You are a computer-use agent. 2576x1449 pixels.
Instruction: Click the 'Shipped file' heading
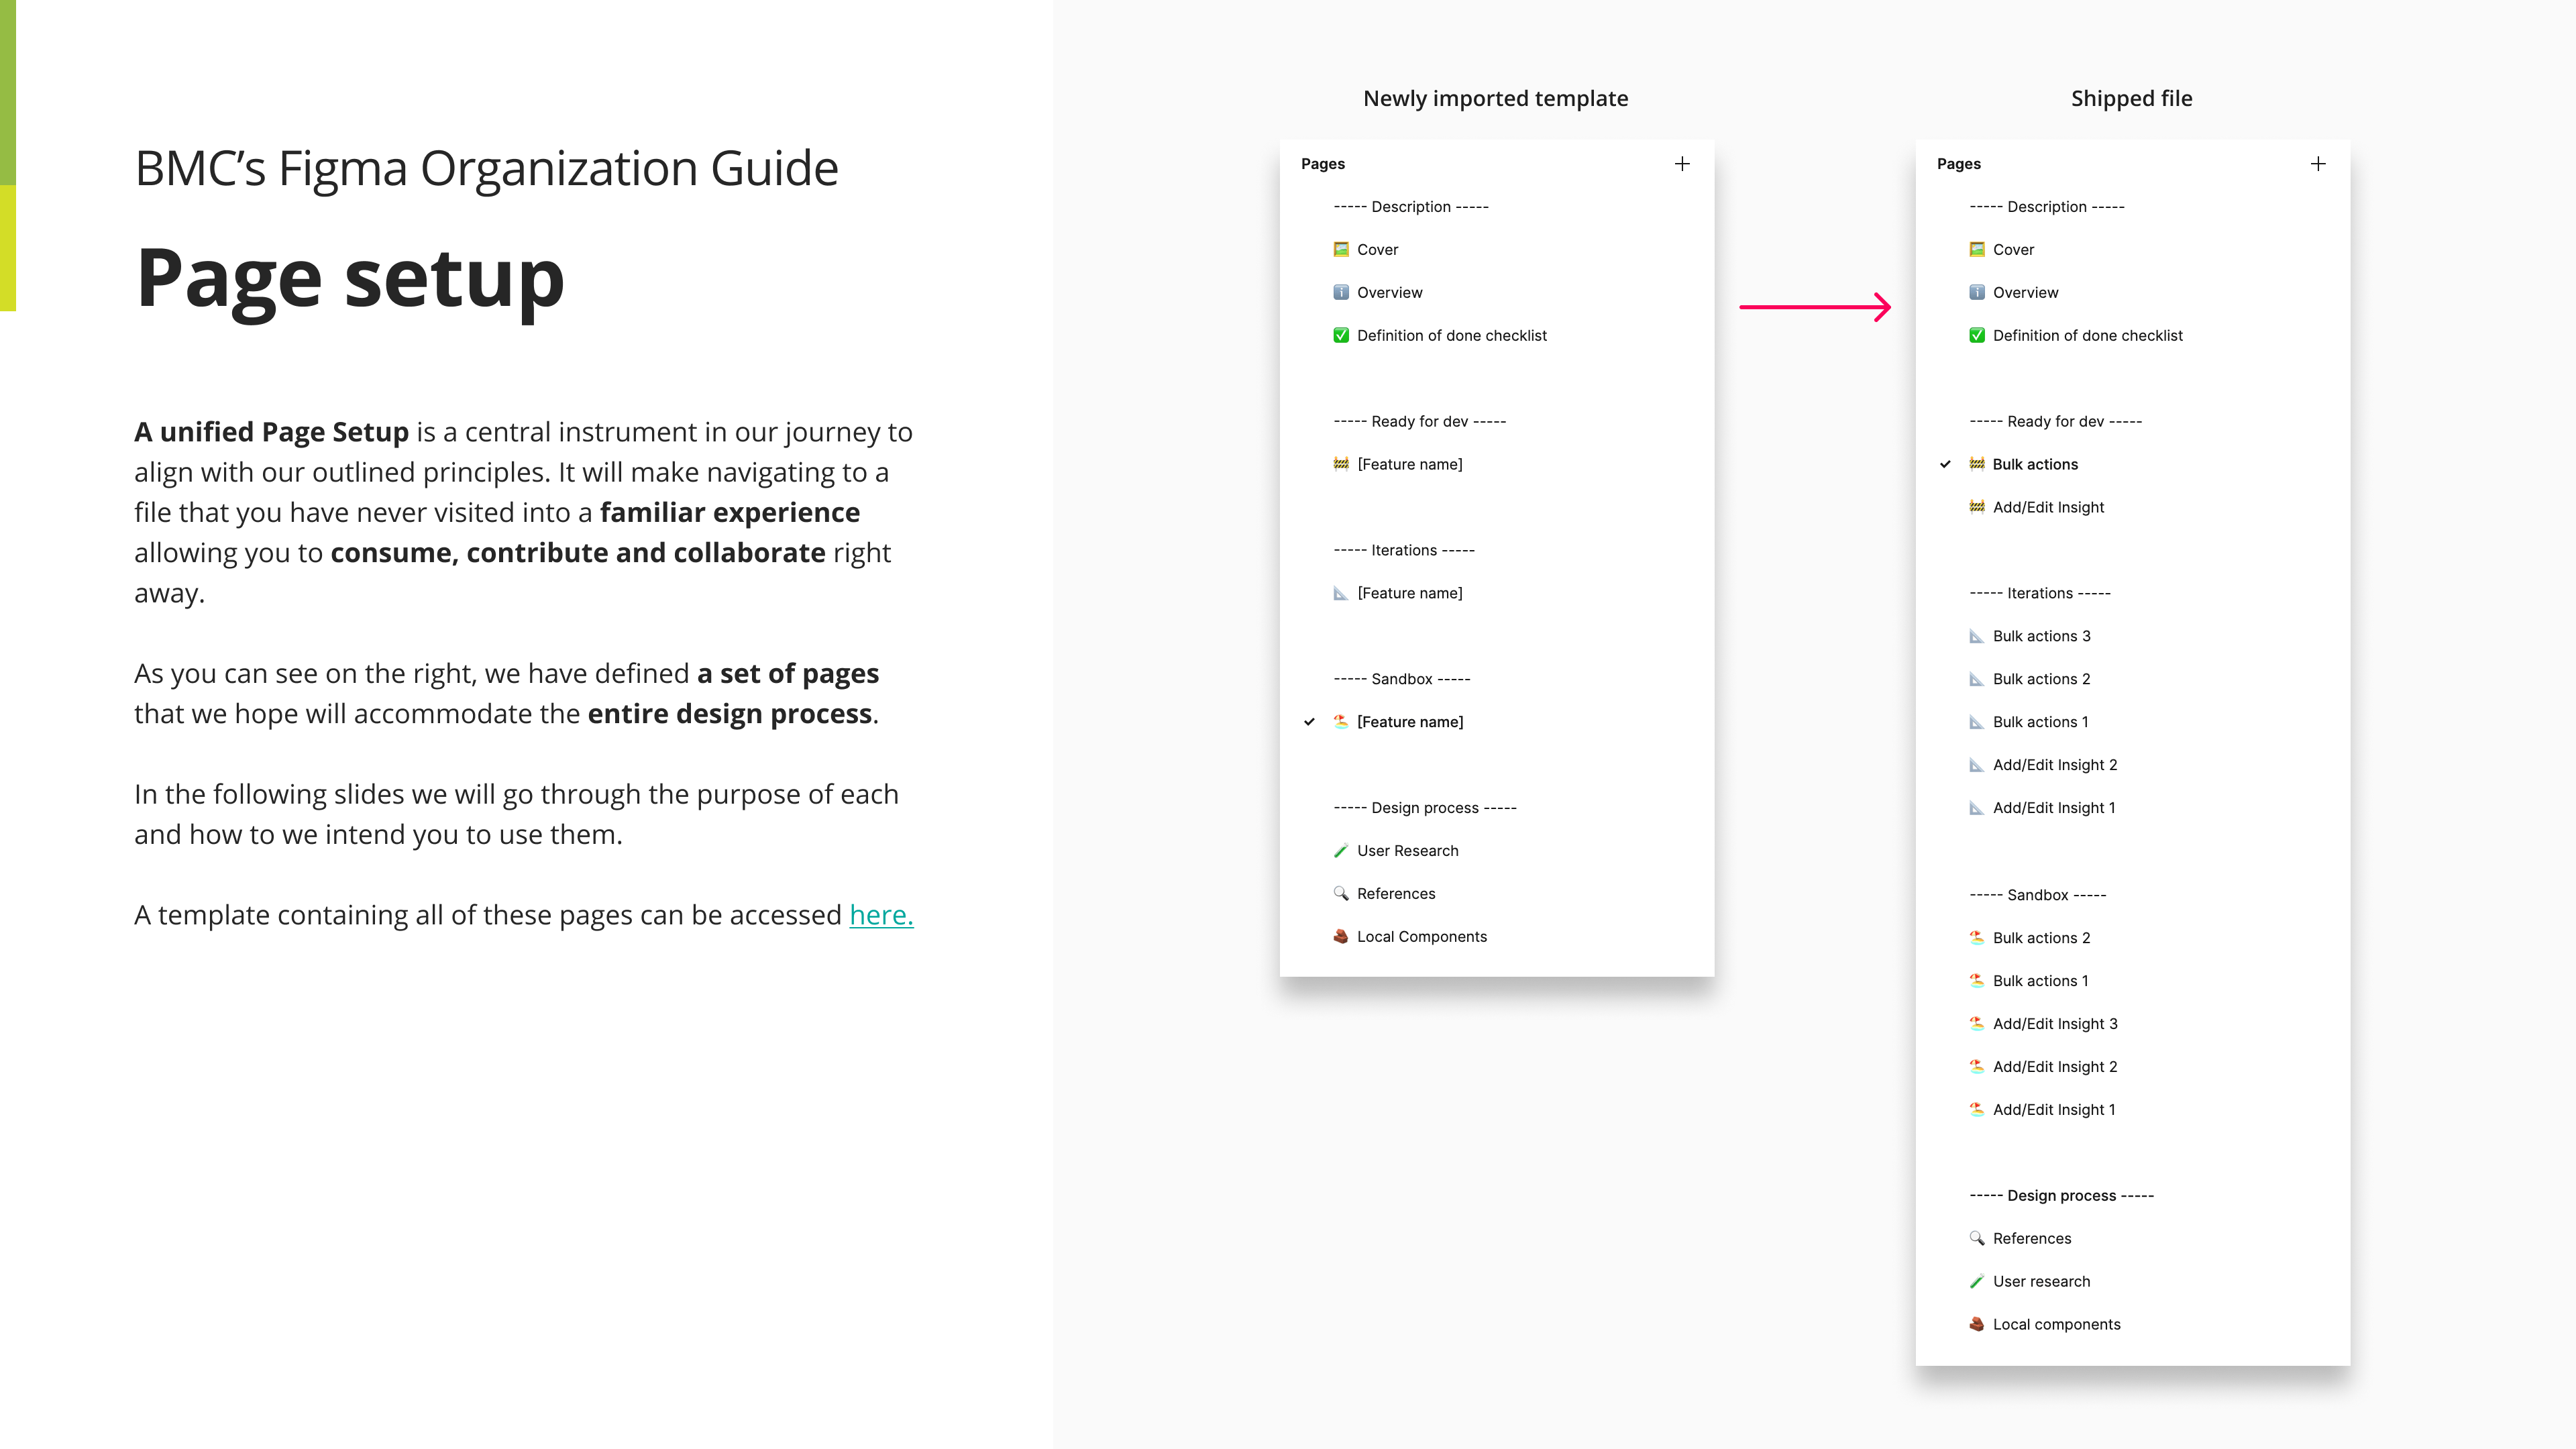[x=2132, y=98]
